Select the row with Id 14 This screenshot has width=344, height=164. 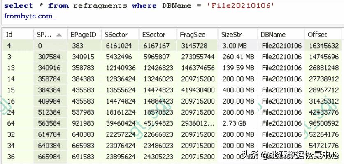pos(172,79)
